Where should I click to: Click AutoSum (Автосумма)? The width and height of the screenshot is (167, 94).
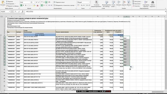[136, 2]
